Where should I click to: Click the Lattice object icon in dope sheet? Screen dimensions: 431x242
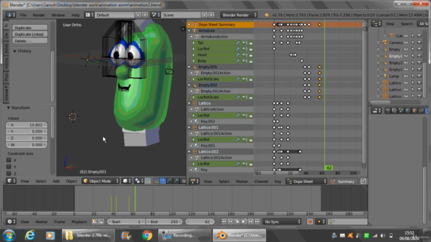(x=195, y=103)
